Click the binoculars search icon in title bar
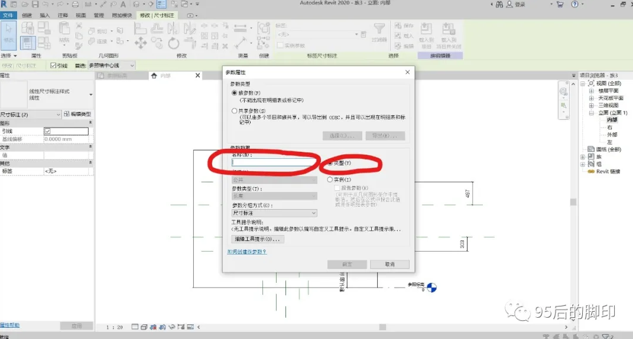The image size is (633, 339). point(499,5)
